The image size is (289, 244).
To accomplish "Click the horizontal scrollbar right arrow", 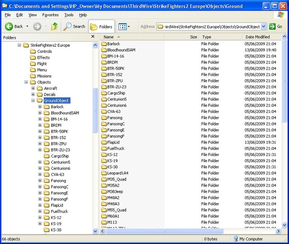I will (x=278, y=231).
